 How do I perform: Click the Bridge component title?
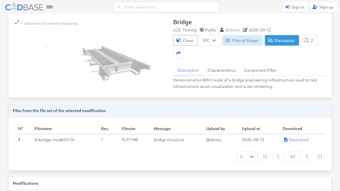(x=182, y=22)
